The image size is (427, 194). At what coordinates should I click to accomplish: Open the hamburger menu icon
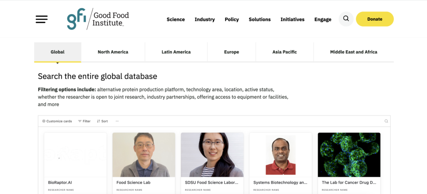[x=42, y=19]
